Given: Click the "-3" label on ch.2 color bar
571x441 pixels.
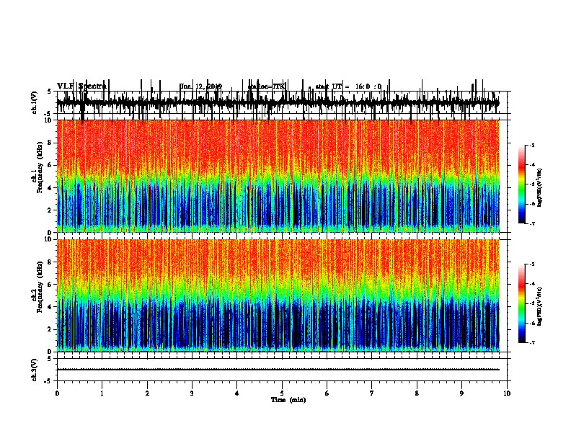Looking at the screenshot, I should [x=531, y=264].
